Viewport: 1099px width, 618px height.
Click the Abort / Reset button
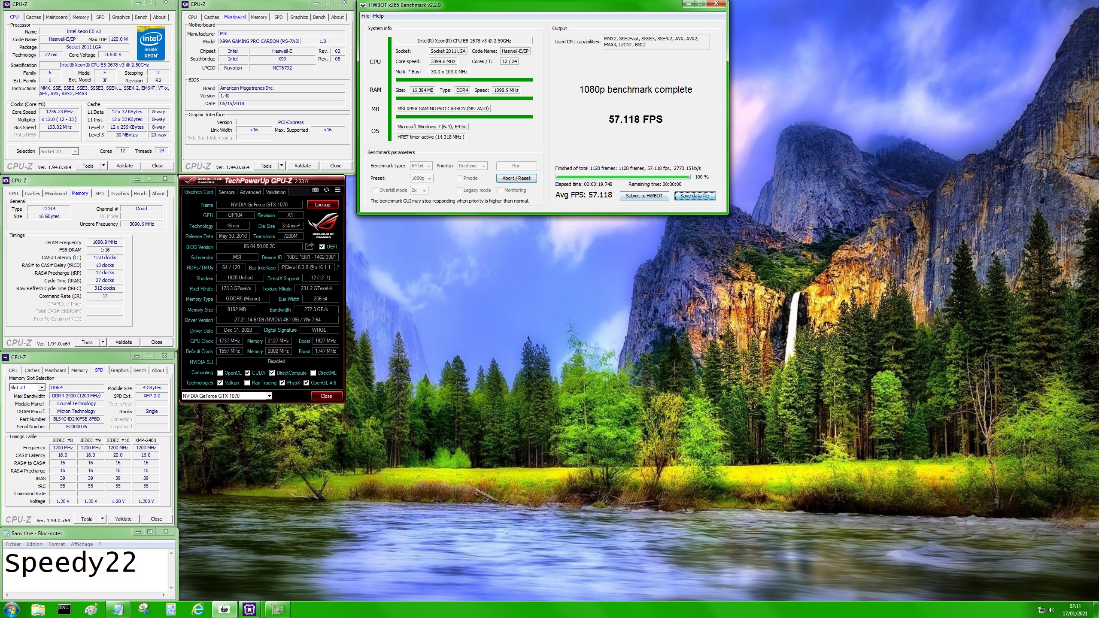point(516,178)
